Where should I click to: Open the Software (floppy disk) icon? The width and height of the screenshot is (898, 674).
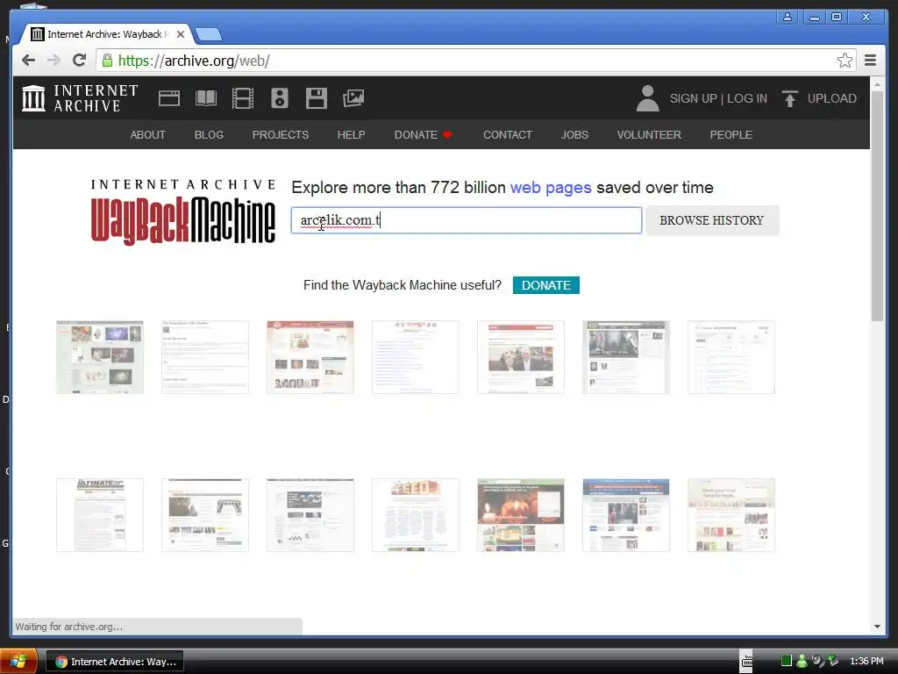(316, 98)
